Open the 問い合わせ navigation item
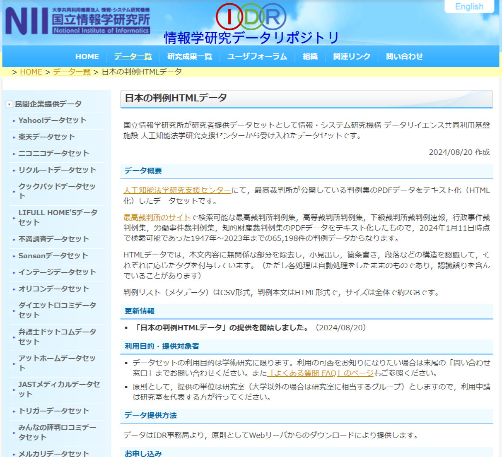Image resolution: width=502 pixels, height=457 pixels. (x=404, y=57)
